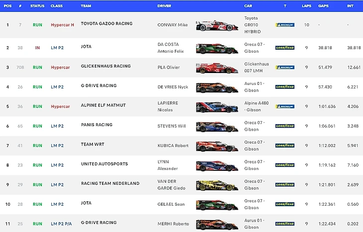Click the interval value 0.202
Viewport: 363px width, 232px height.
pyautogui.click(x=353, y=224)
